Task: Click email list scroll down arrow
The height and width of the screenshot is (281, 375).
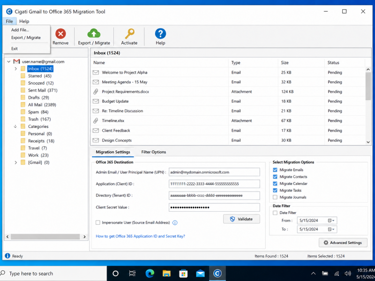Action: (368, 142)
